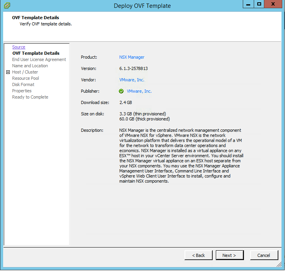Go back using the Back button
The width and height of the screenshot is (285, 271).
(198, 255)
